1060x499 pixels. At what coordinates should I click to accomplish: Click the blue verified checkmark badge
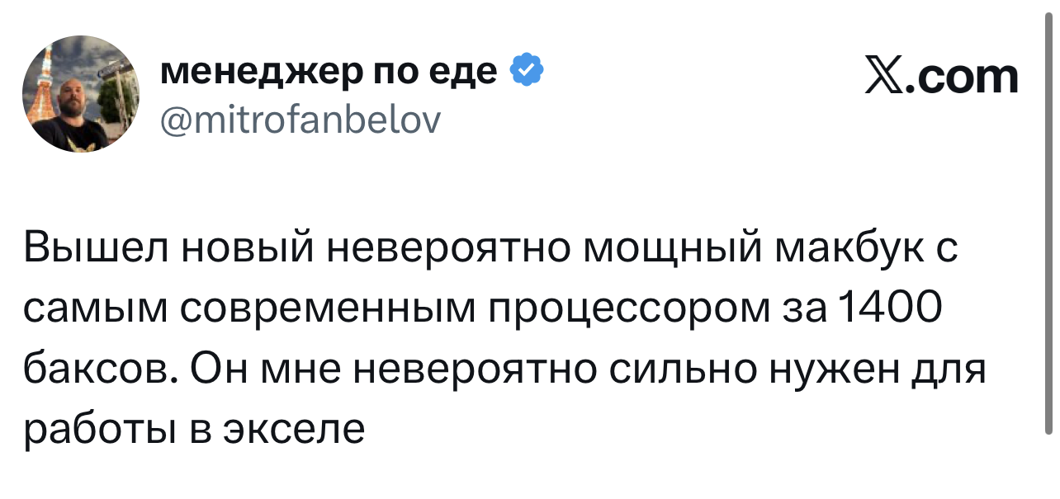click(528, 73)
